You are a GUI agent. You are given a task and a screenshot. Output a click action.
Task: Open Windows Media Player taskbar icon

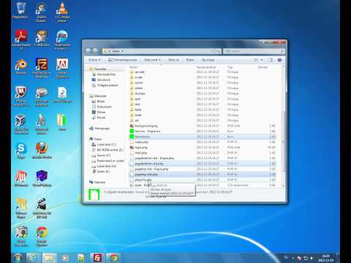pos(65,258)
